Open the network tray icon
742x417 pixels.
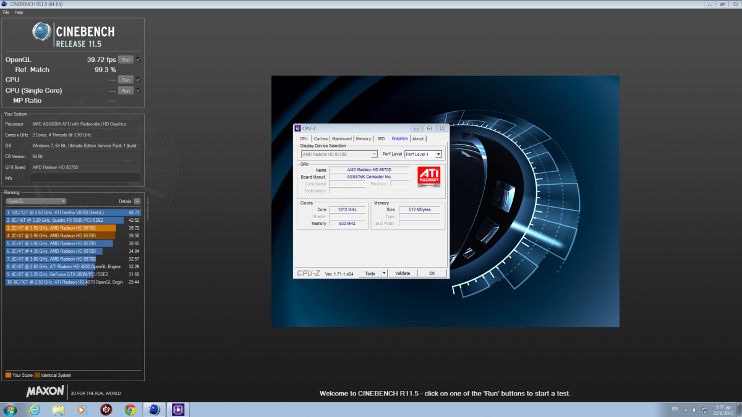point(704,410)
